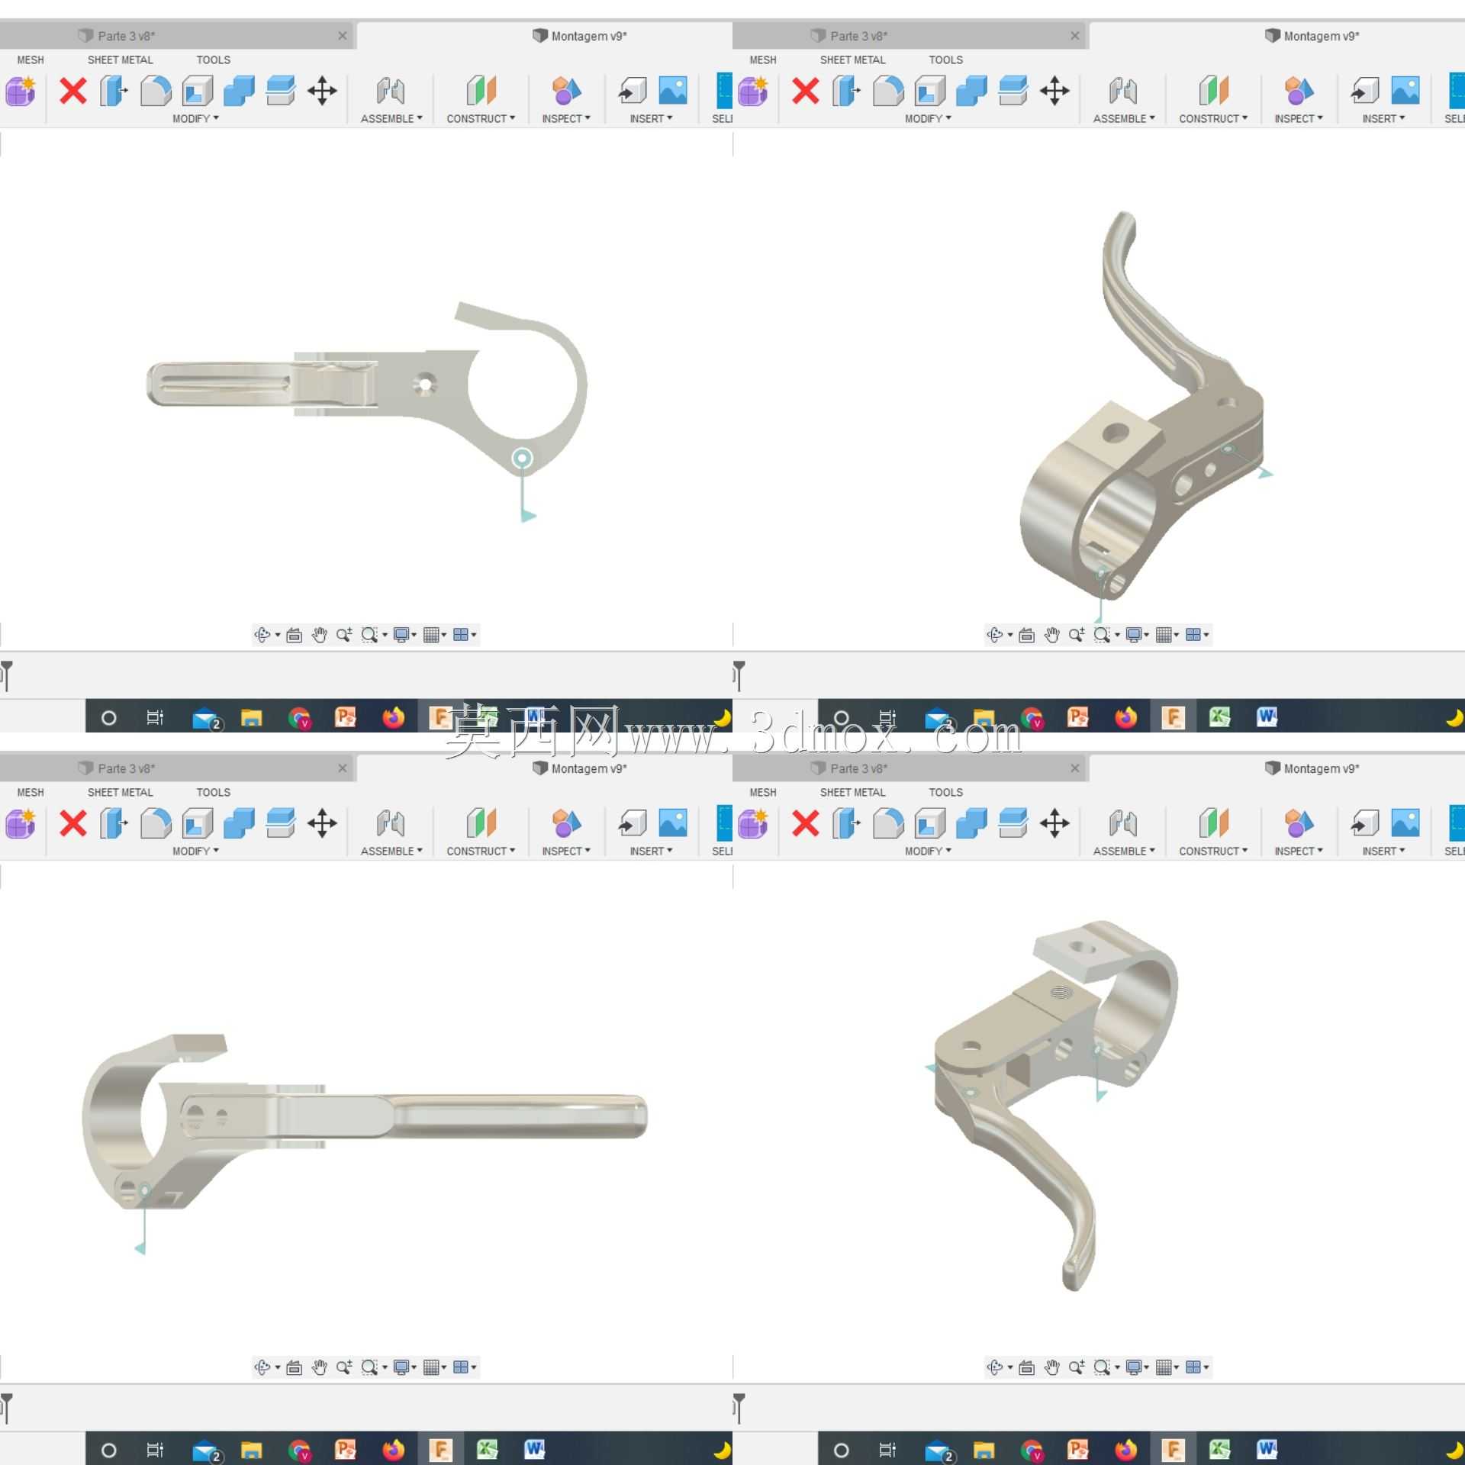Click Insert Canvas image icon, bottom-left screenshot
The width and height of the screenshot is (1465, 1465).
tap(673, 823)
